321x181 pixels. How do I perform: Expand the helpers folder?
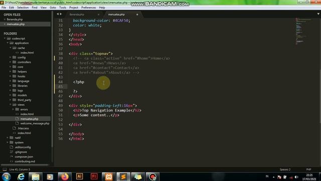(11, 71)
